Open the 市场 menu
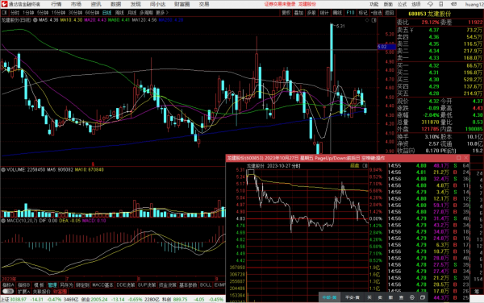 [x=76, y=4]
